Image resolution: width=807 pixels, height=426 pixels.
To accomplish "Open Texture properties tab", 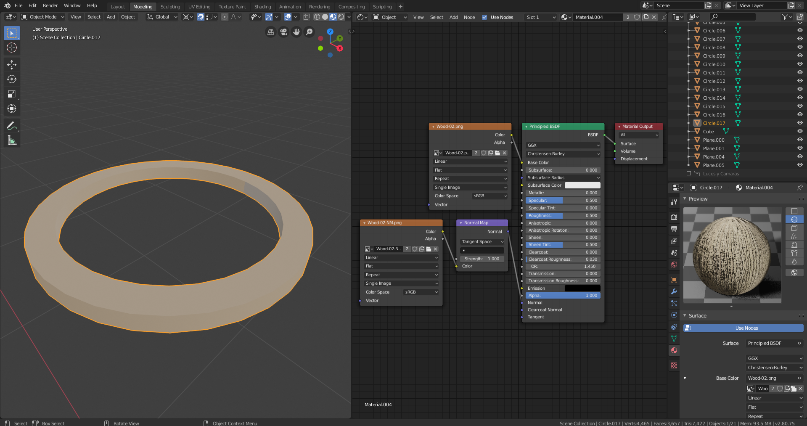I will (x=674, y=365).
